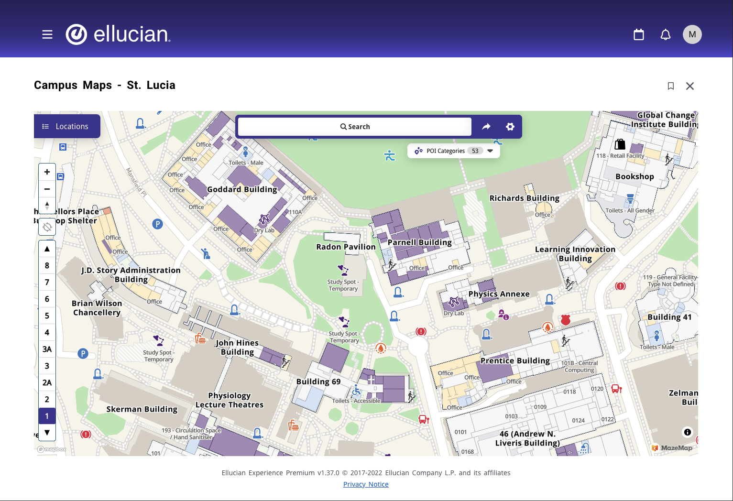The image size is (733, 501).
Task: Open the profile avatar menu
Action: tap(692, 34)
